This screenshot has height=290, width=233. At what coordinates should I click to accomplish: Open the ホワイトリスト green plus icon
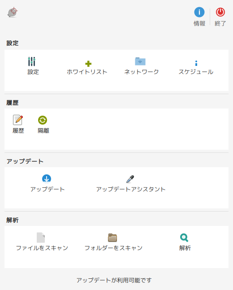(88, 64)
